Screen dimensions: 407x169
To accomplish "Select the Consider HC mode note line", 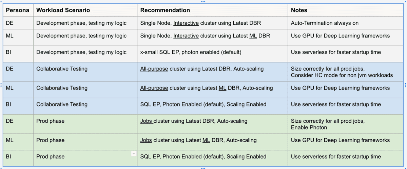I will tap(342, 75).
